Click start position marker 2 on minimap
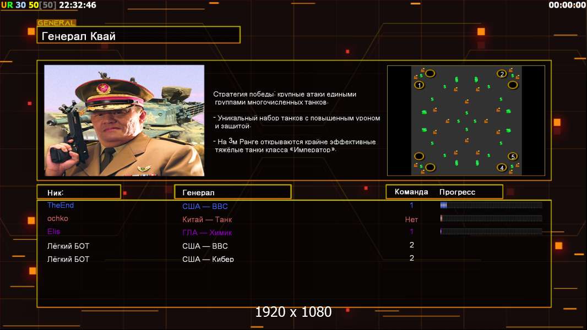The image size is (587, 330). pyautogui.click(x=502, y=74)
